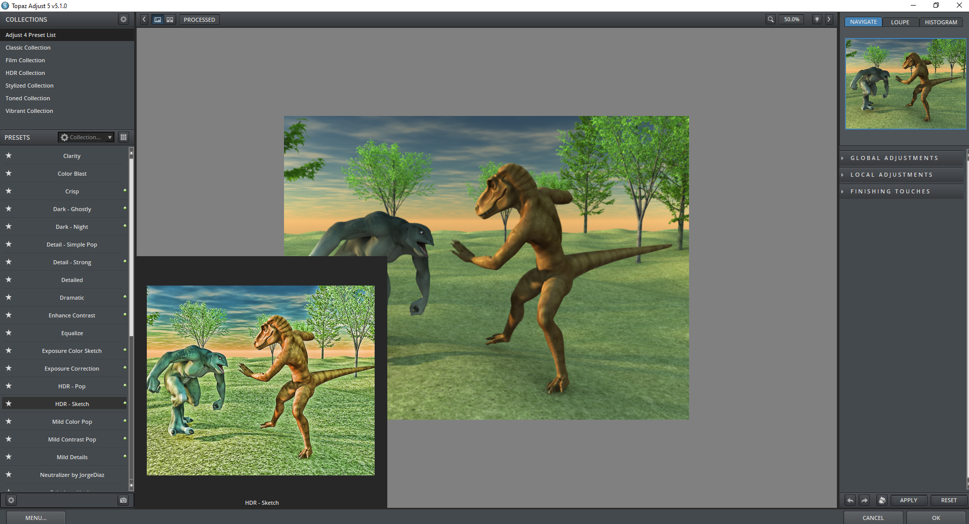The image size is (969, 524).
Task: Click the zoom magnifier icon
Action: [x=771, y=19]
